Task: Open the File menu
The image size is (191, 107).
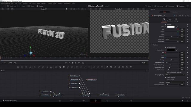Action: point(12,3)
